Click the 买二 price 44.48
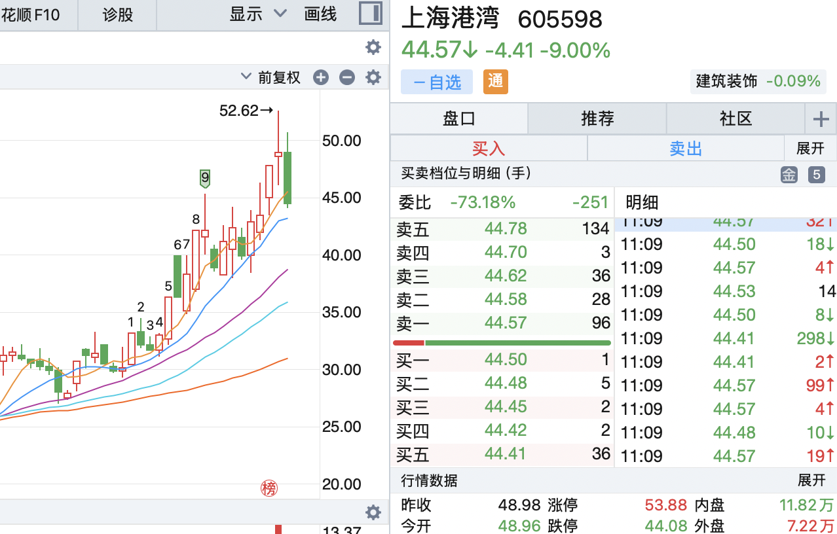The height and width of the screenshot is (534, 837). [x=506, y=383]
